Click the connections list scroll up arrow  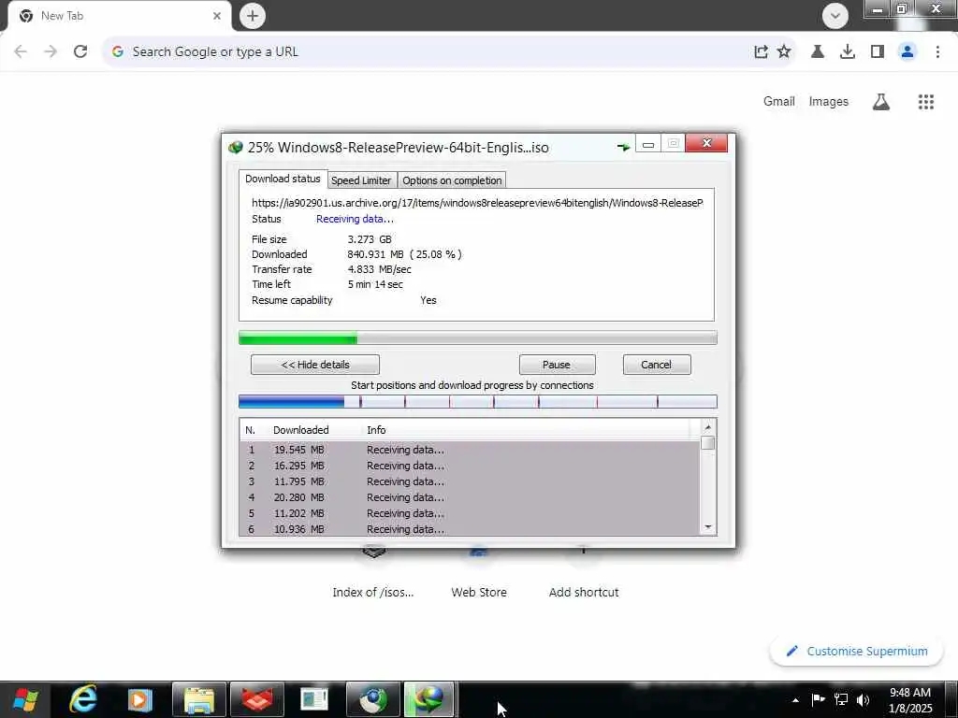pyautogui.click(x=708, y=427)
